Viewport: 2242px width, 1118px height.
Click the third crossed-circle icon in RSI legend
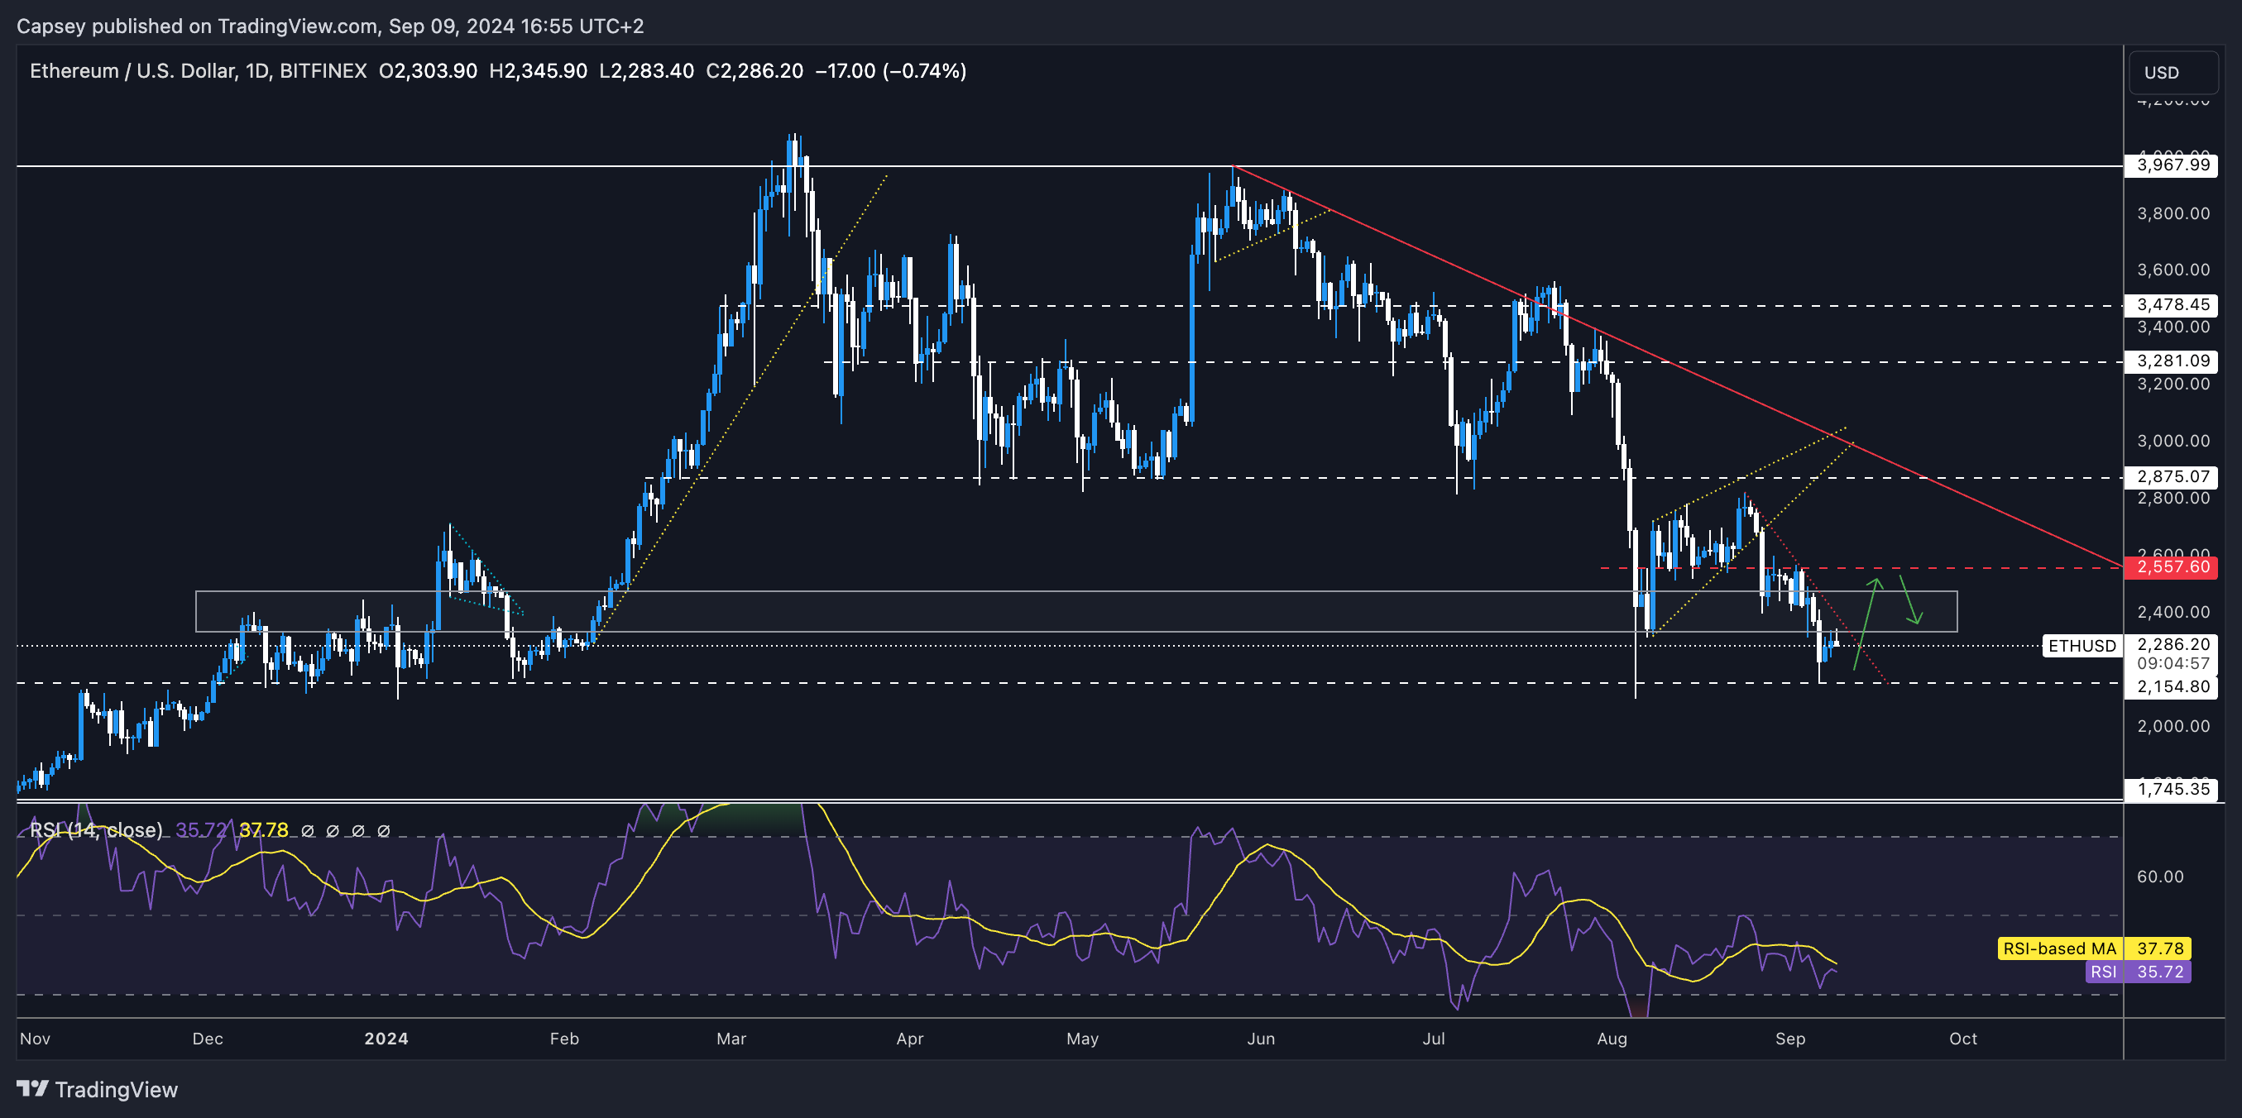pyautogui.click(x=358, y=830)
